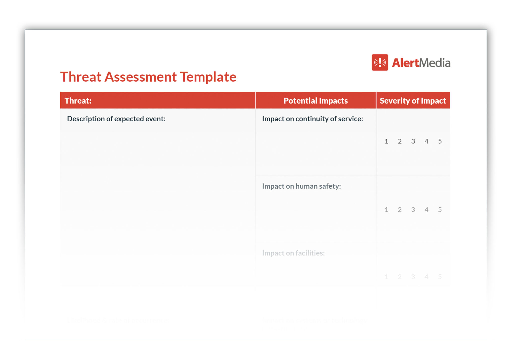Image resolution: width=512 pixels, height=341 pixels.
Task: Select severity rating 3 for continuity of service
Action: click(x=413, y=141)
